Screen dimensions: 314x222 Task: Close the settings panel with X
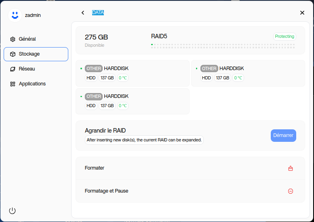(x=302, y=13)
